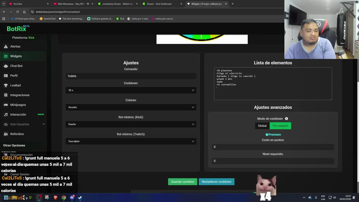Click the Premium star label

pos(273,135)
